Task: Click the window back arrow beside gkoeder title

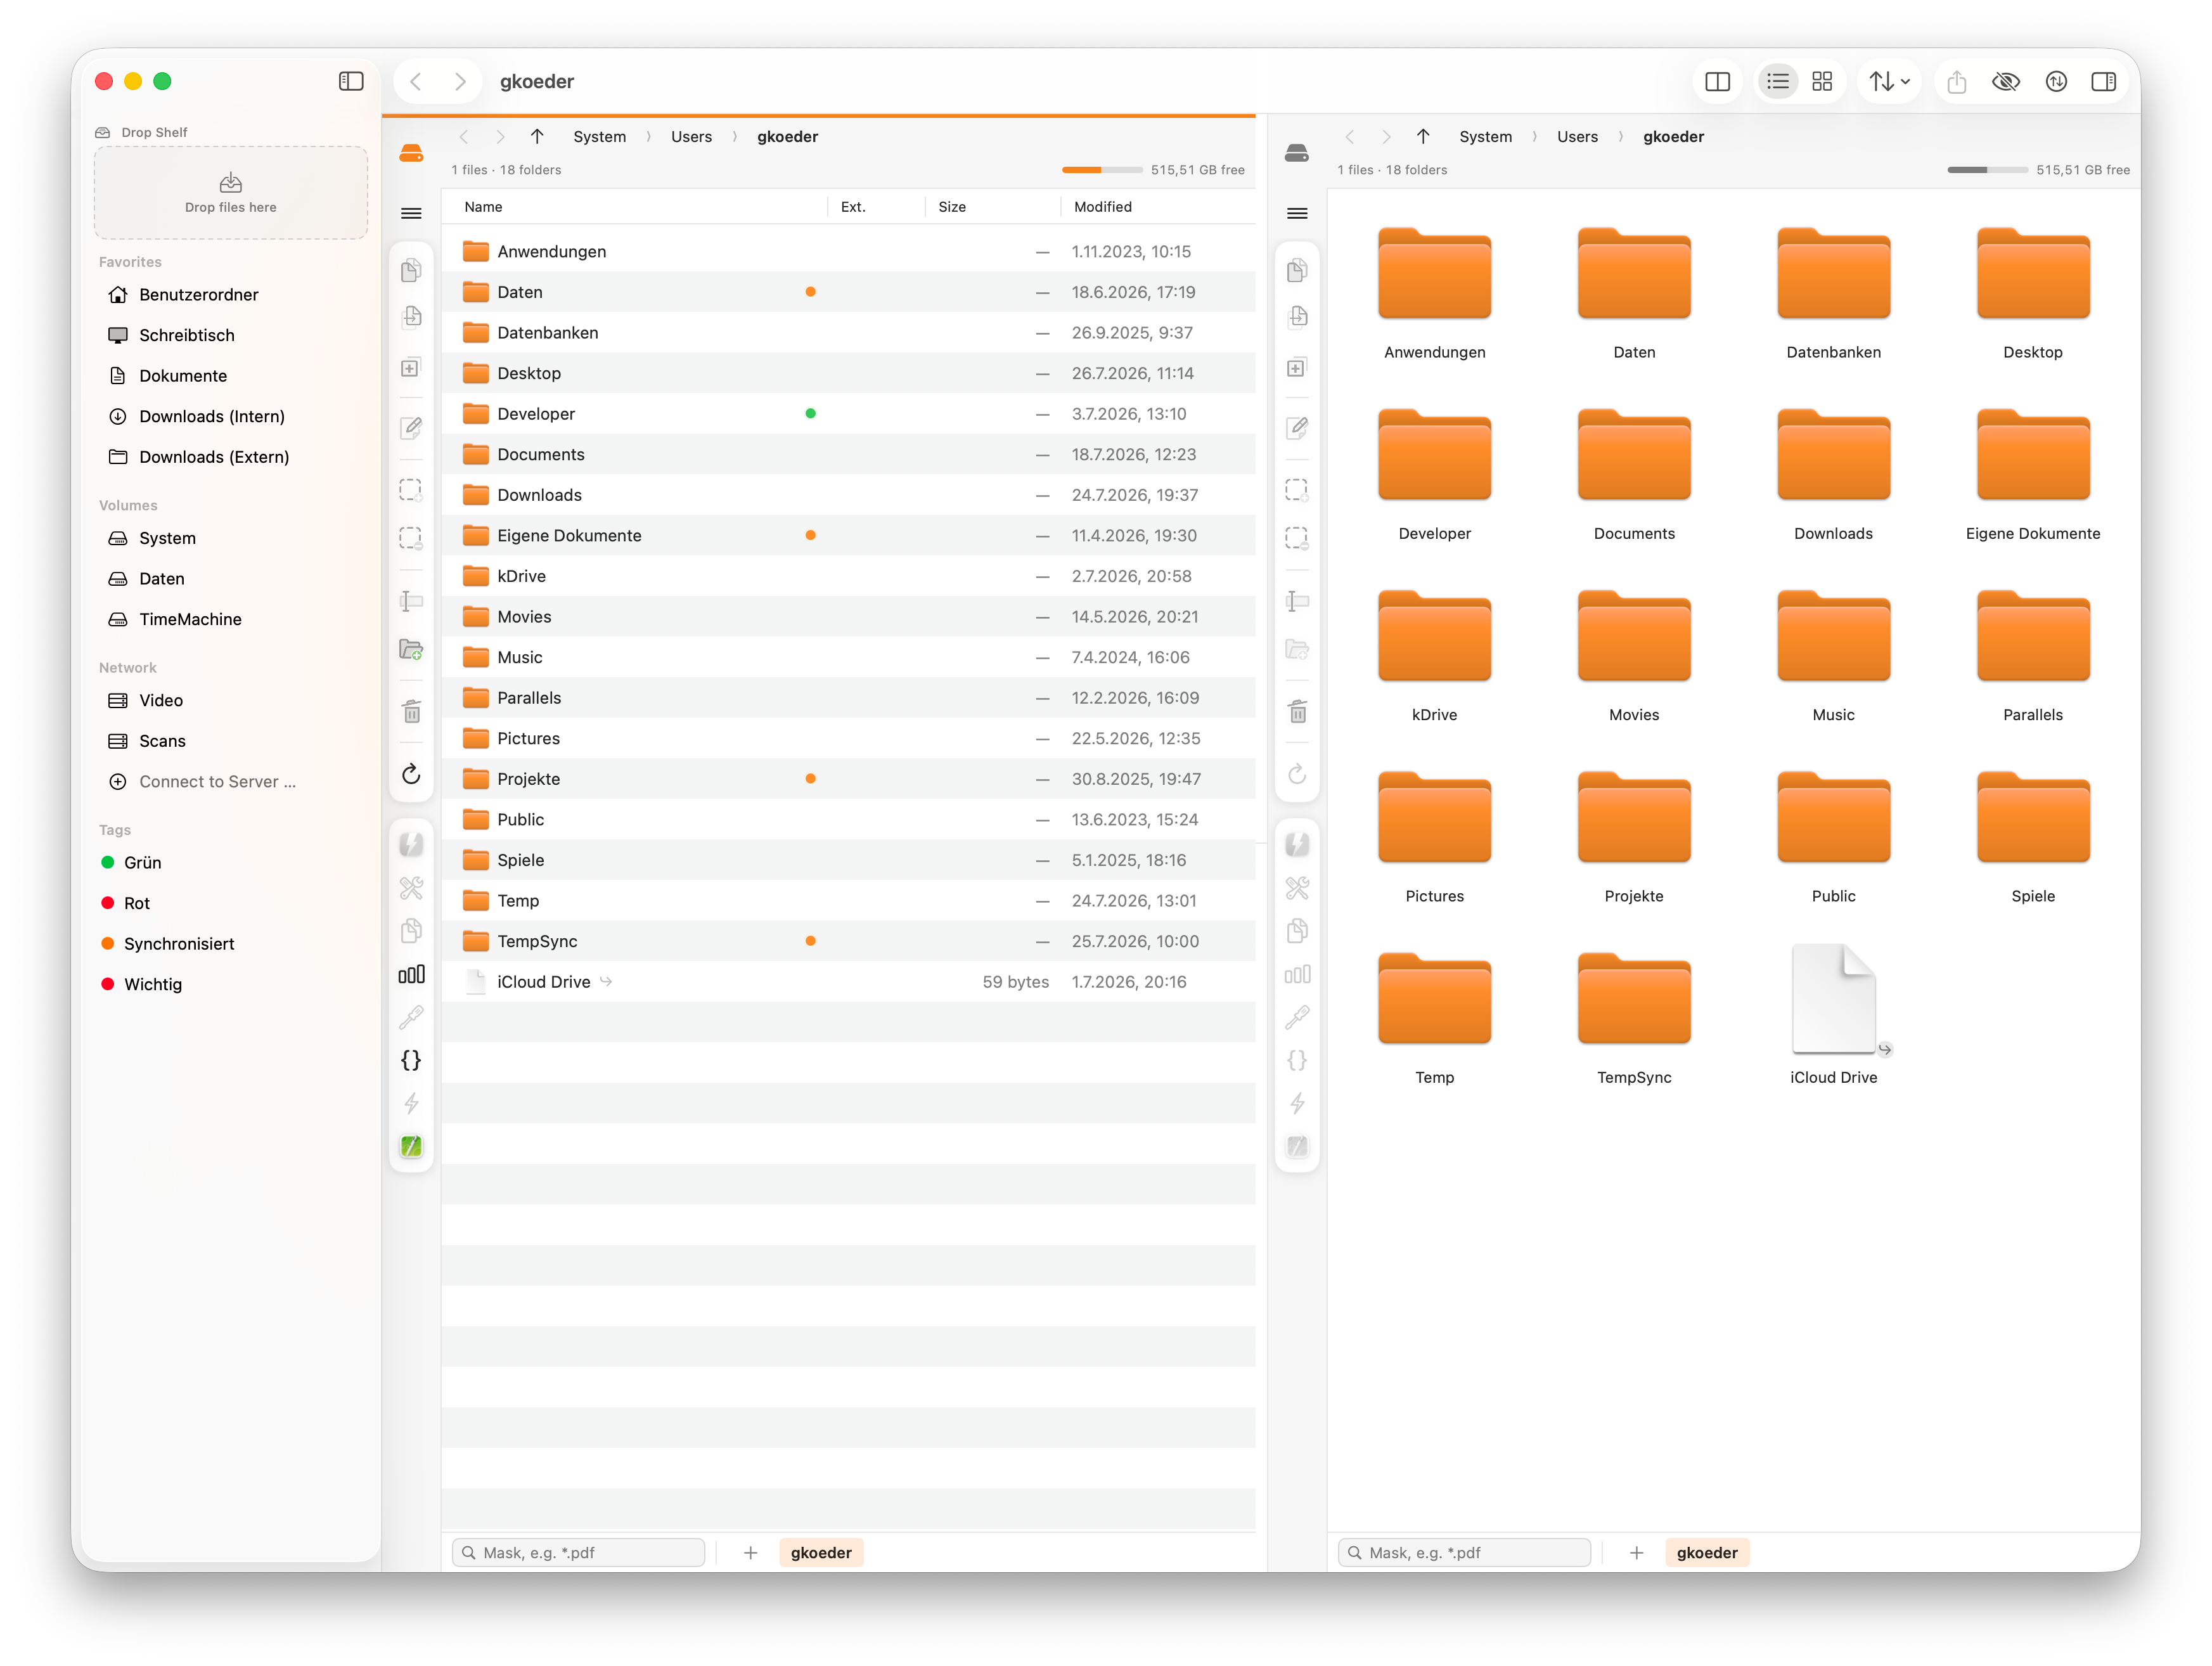Action: pyautogui.click(x=416, y=82)
